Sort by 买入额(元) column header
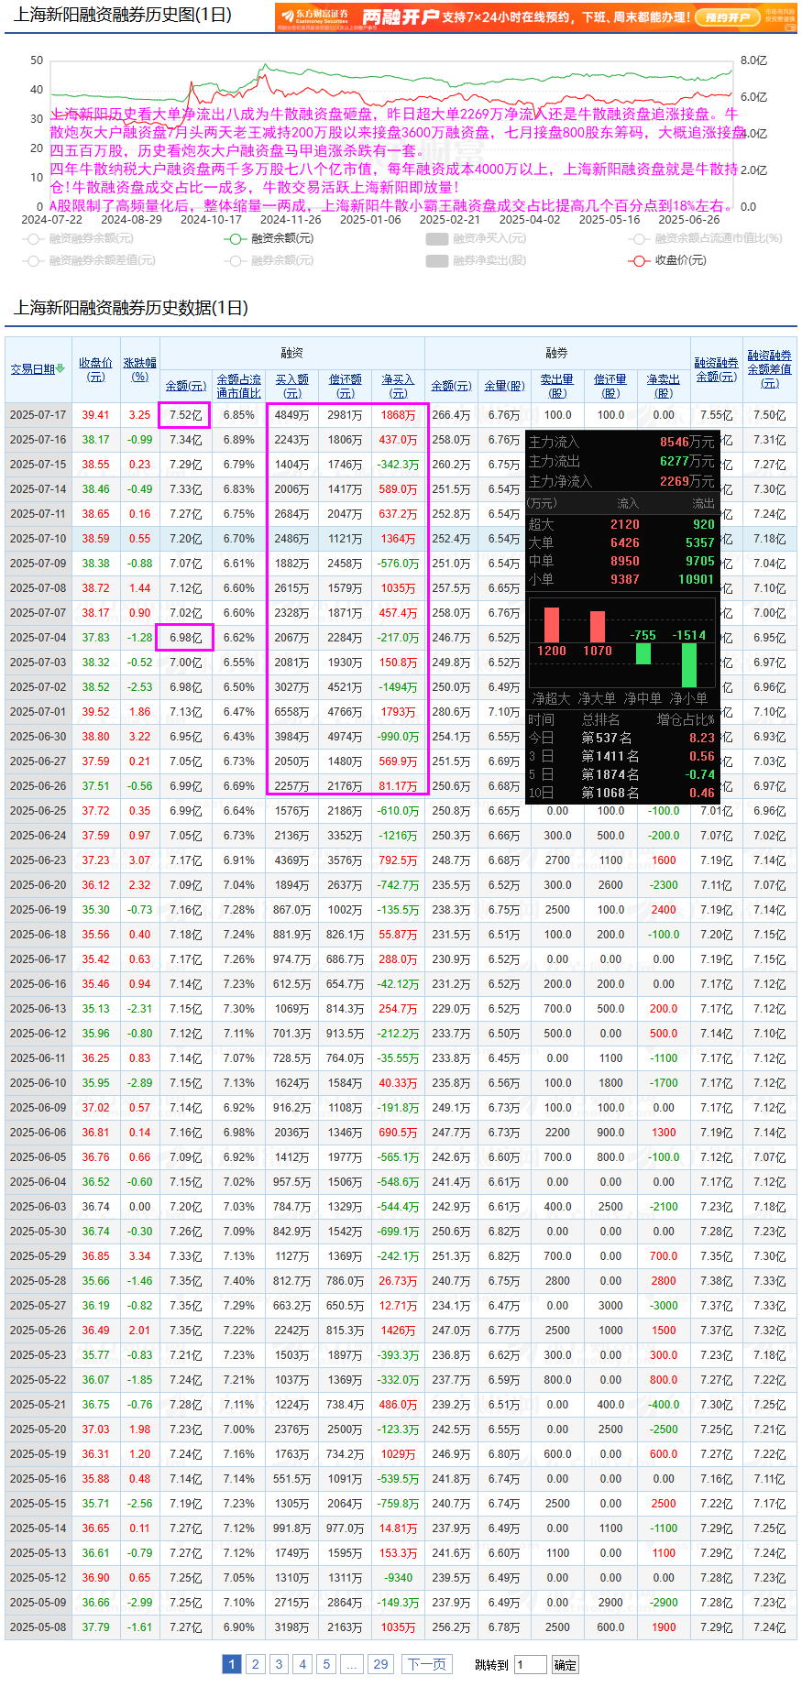The image size is (802, 1687). (291, 386)
